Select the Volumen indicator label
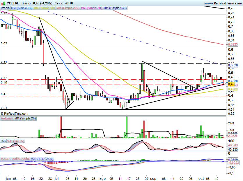This screenshot has height=181, width=243. (x=7, y=119)
